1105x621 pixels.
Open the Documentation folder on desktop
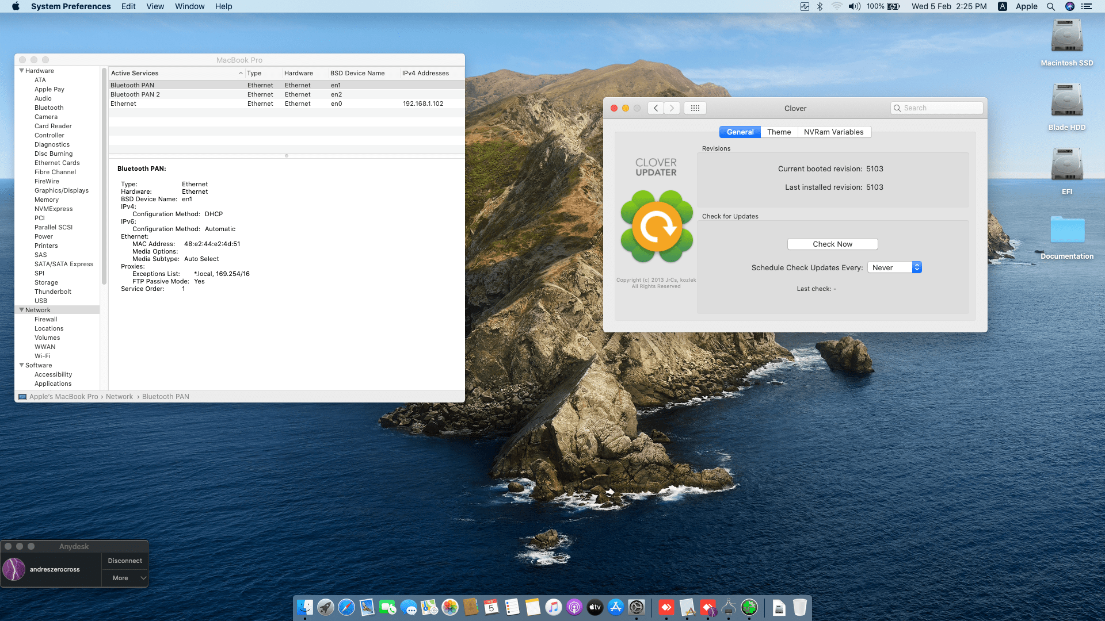[1066, 230]
